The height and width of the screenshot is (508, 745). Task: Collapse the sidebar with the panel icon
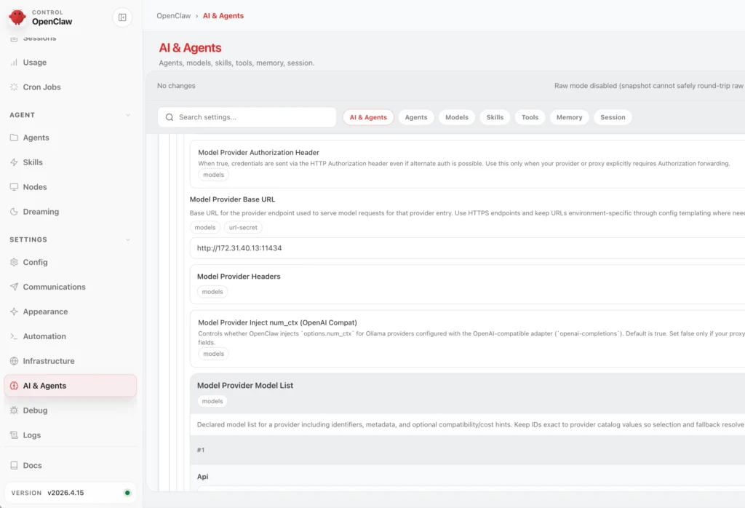click(122, 17)
